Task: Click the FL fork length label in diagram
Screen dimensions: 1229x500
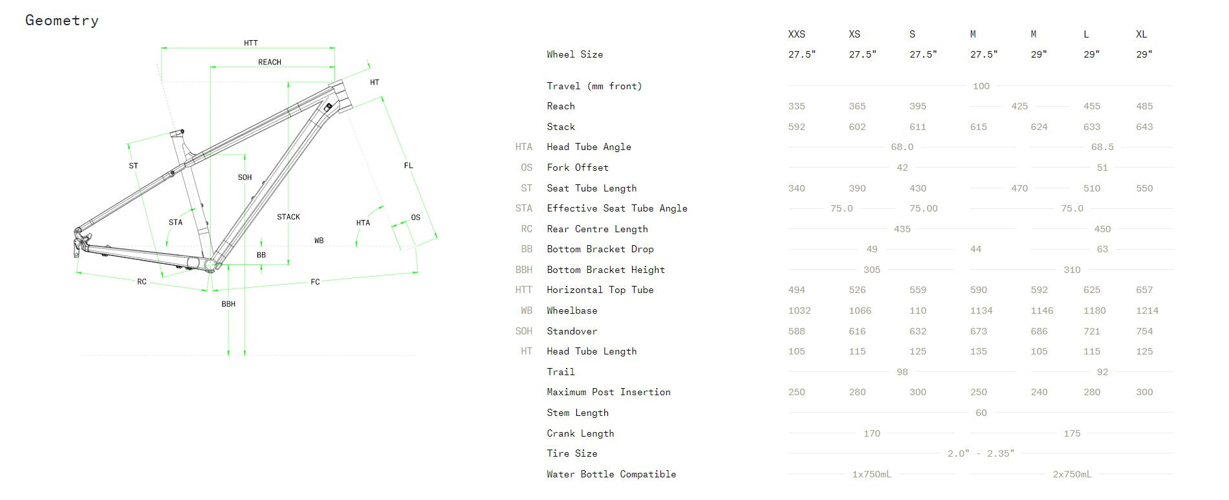Action: click(408, 166)
